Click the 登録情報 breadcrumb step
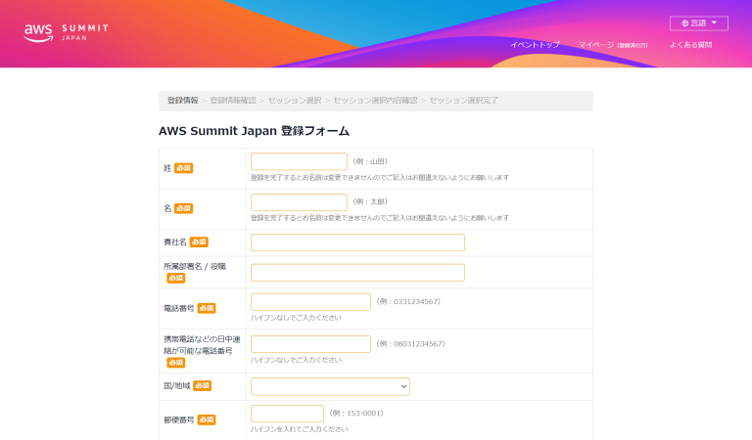The width and height of the screenshot is (752, 440). click(183, 100)
